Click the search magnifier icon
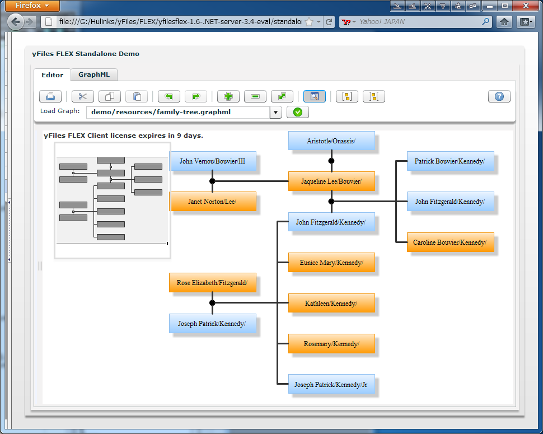 pyautogui.click(x=486, y=22)
